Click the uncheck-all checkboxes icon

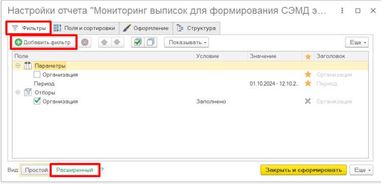tap(151, 43)
